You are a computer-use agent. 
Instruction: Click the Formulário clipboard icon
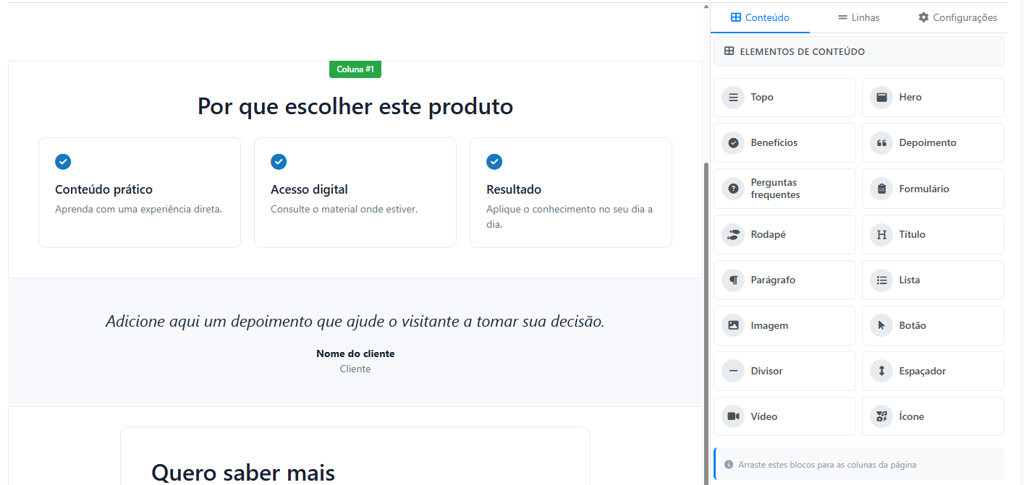click(x=881, y=189)
